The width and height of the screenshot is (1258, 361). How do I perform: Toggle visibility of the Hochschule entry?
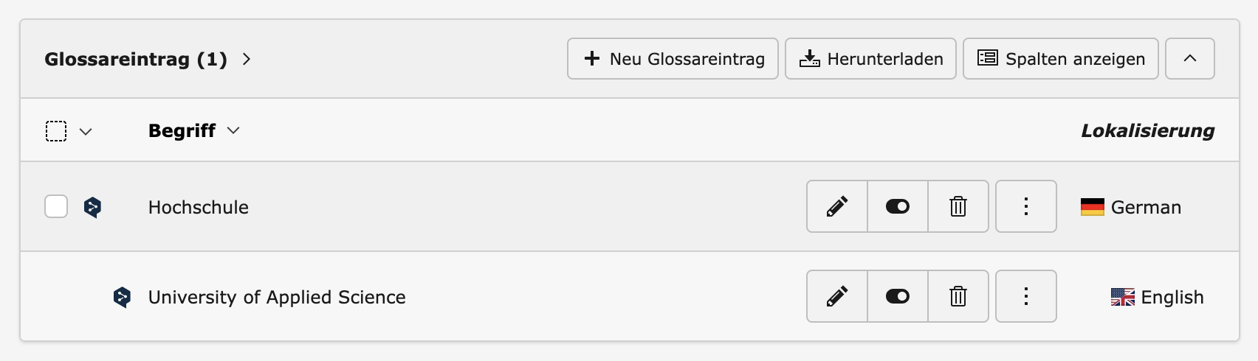(x=897, y=206)
